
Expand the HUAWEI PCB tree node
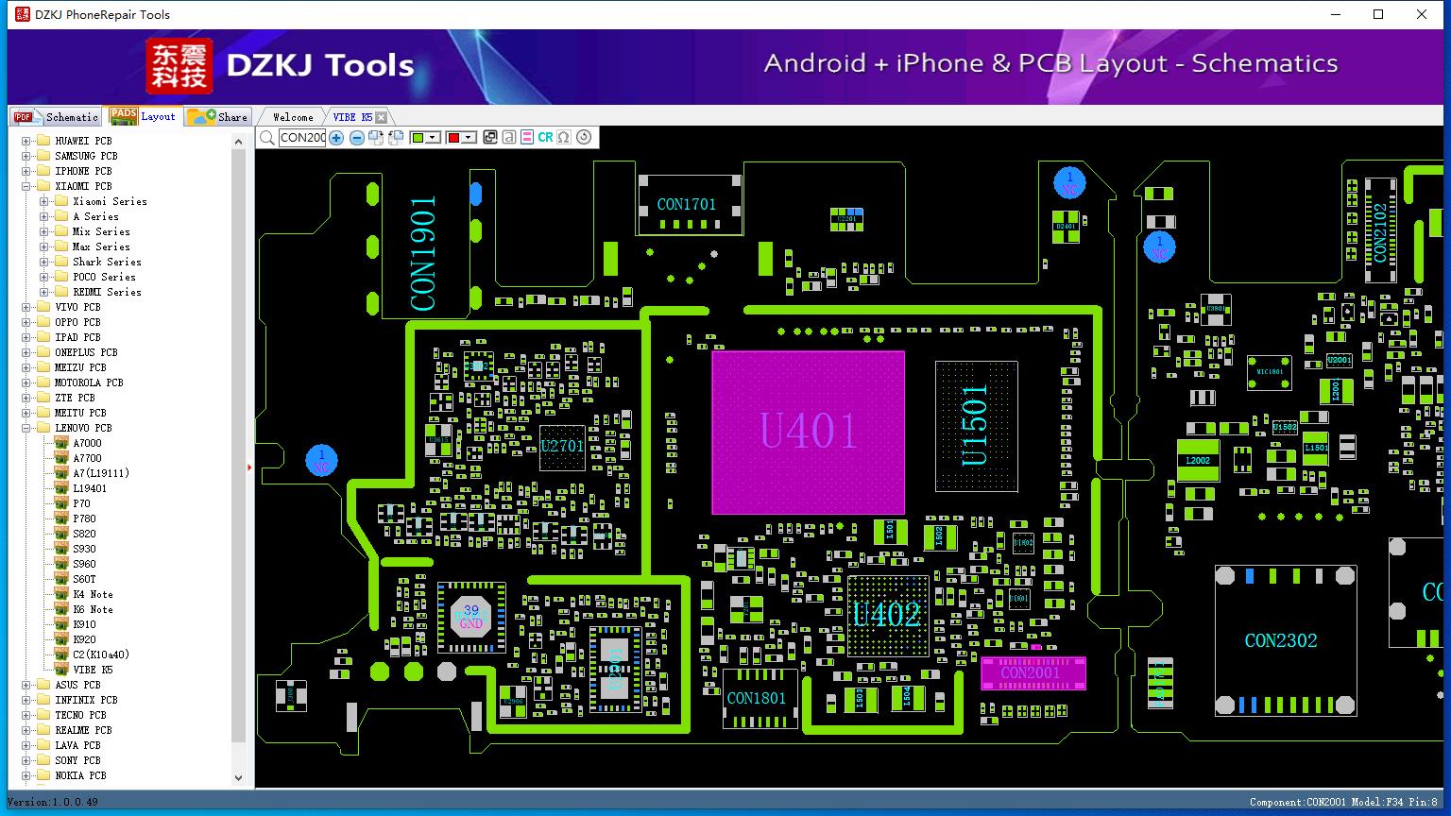tap(26, 141)
